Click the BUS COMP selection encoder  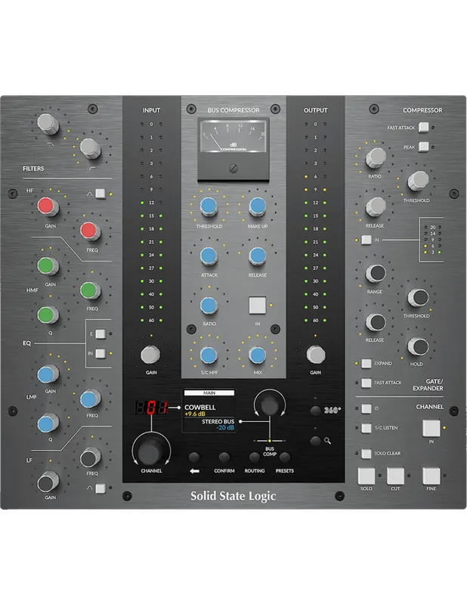[270, 405]
